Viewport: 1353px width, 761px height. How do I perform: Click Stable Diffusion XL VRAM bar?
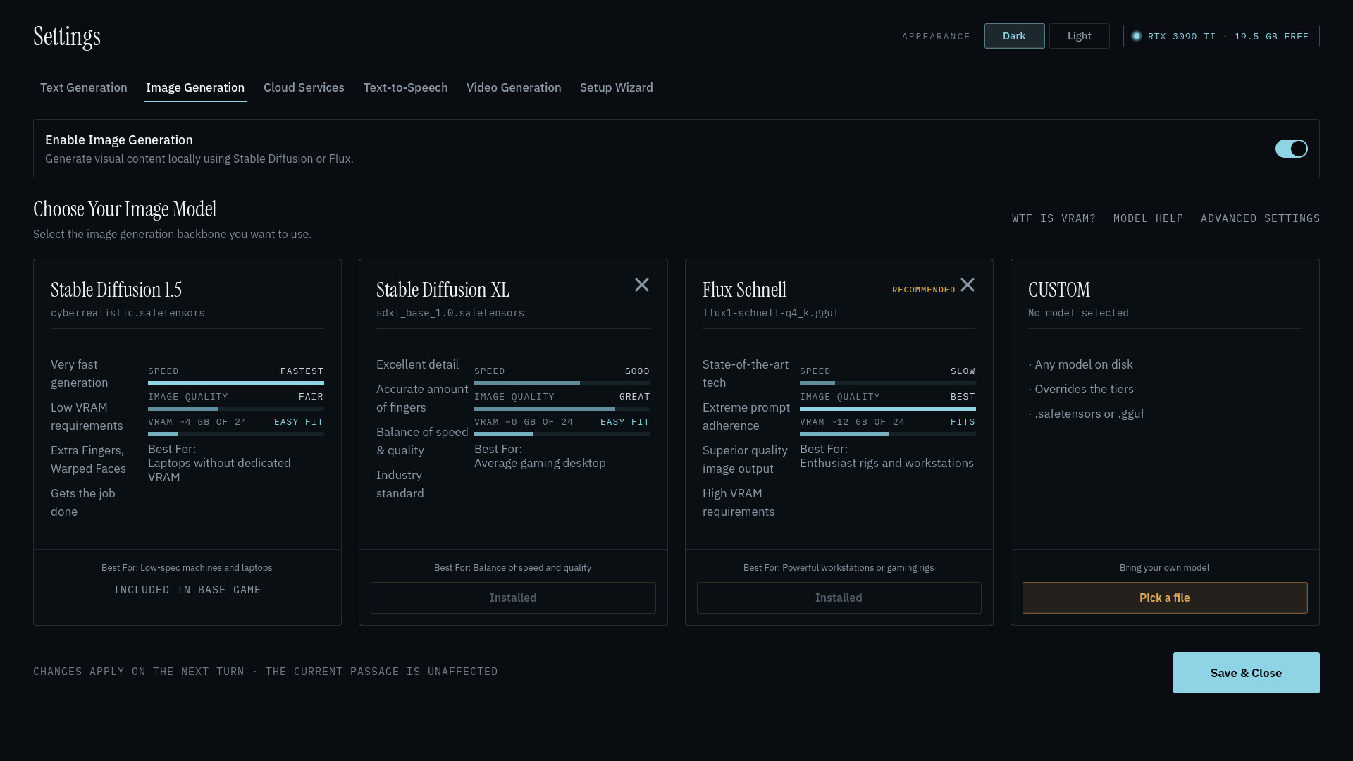[x=562, y=434]
